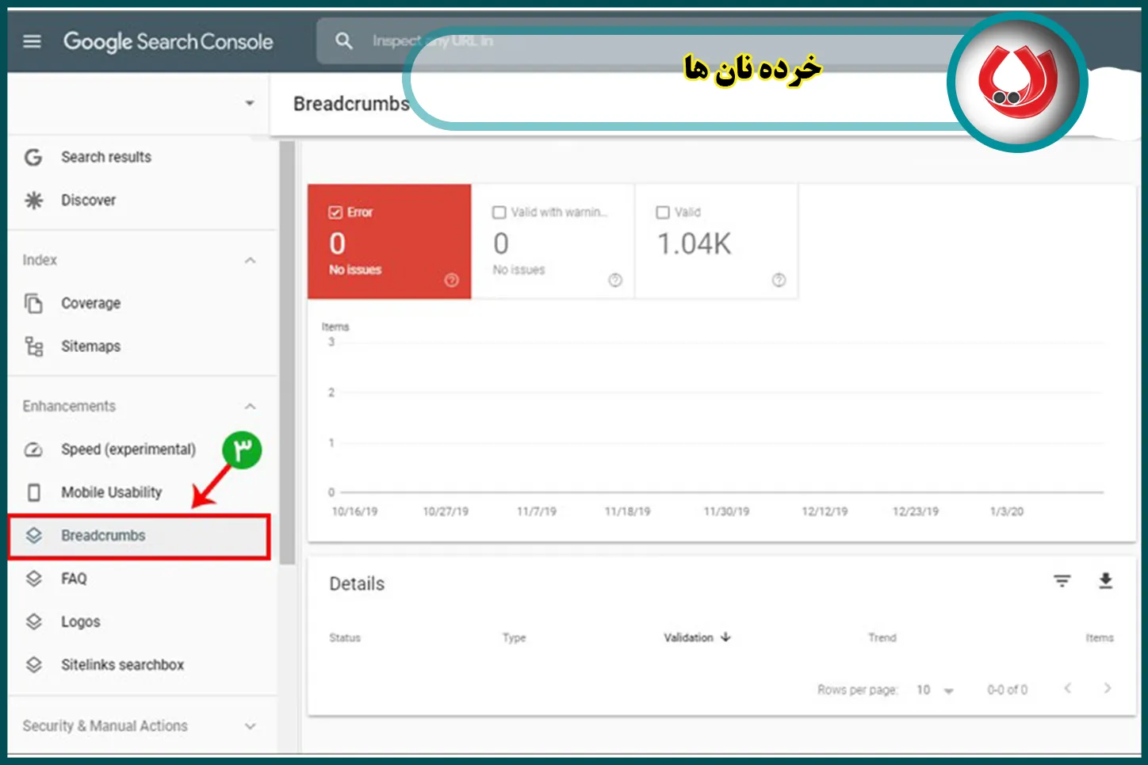Click the Google G Search results icon

tap(33, 157)
